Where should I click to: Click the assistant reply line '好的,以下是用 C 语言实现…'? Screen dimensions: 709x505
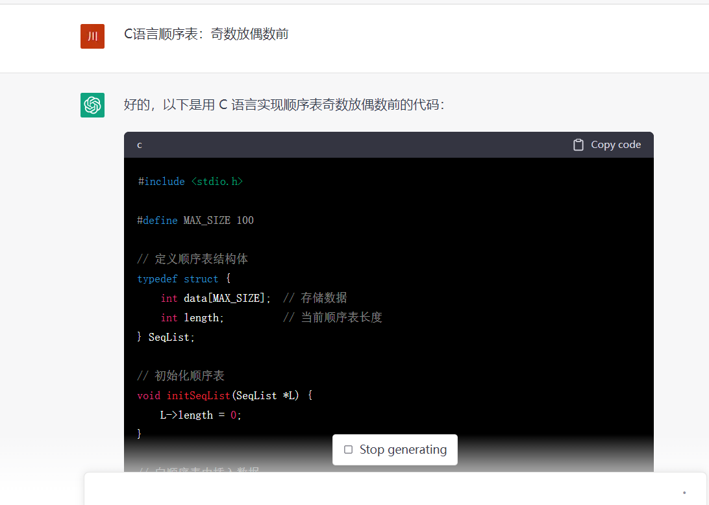pyautogui.click(x=284, y=105)
